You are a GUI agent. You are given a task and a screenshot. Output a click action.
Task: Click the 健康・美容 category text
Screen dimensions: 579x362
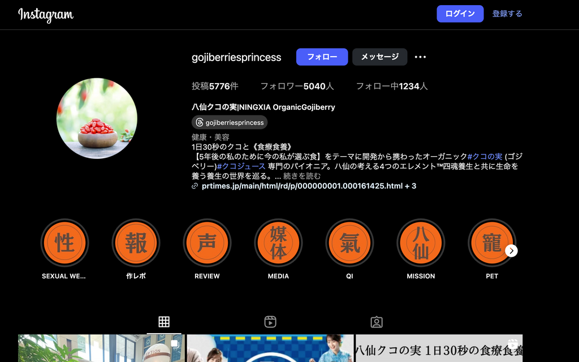point(210,137)
